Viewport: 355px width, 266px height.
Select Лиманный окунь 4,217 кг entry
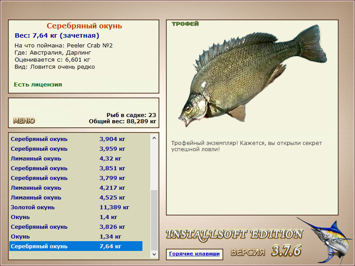pos(76,188)
